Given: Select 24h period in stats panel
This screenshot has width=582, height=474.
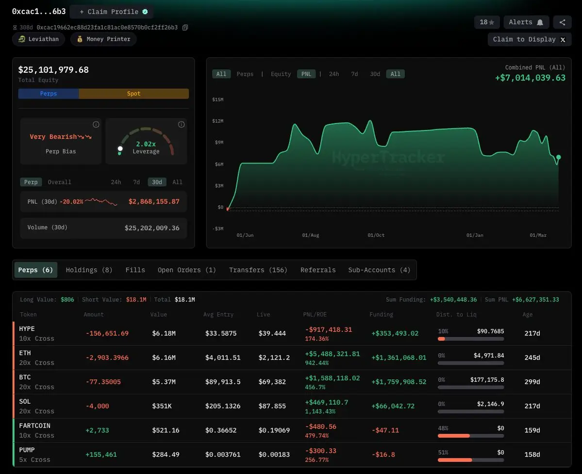Looking at the screenshot, I should (116, 182).
